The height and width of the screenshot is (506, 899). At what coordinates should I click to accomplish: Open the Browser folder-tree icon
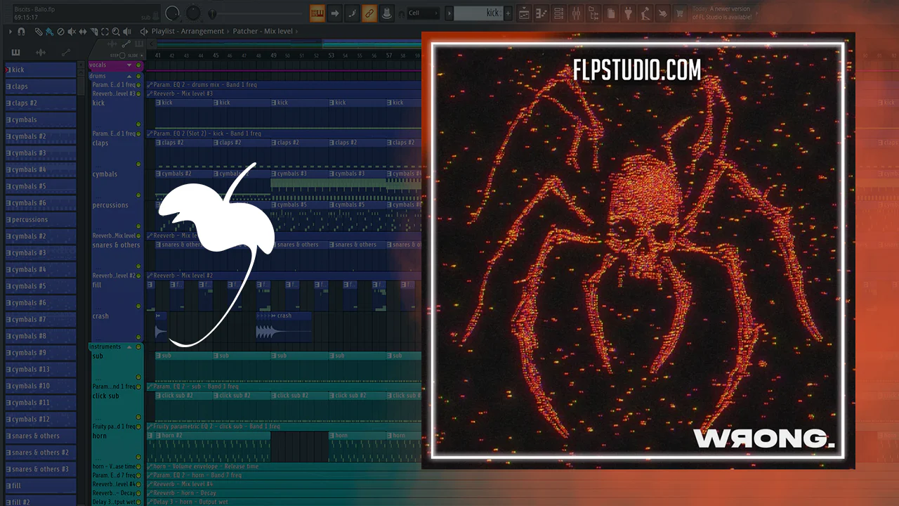(x=593, y=13)
